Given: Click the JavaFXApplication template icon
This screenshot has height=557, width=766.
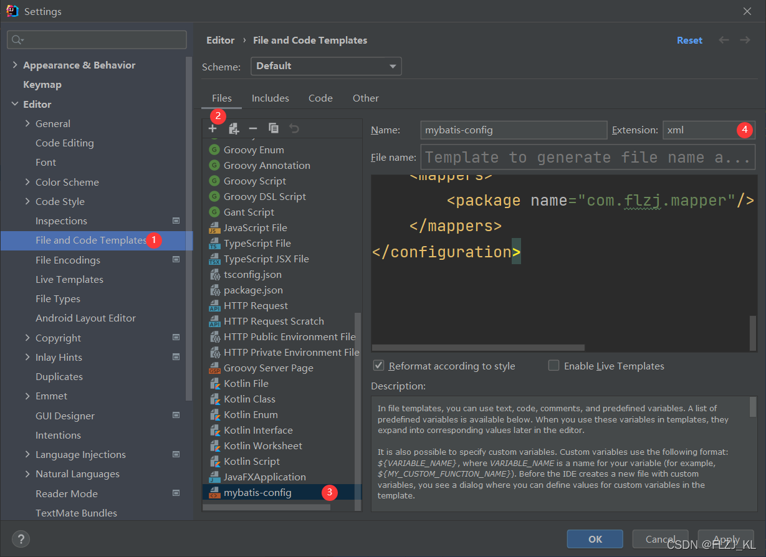Looking at the screenshot, I should pos(214,477).
